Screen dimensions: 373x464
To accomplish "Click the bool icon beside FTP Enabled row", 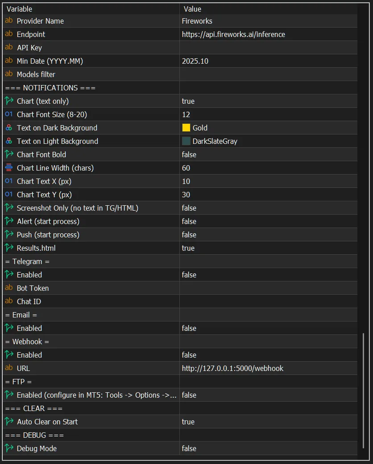I will click(x=9, y=395).
